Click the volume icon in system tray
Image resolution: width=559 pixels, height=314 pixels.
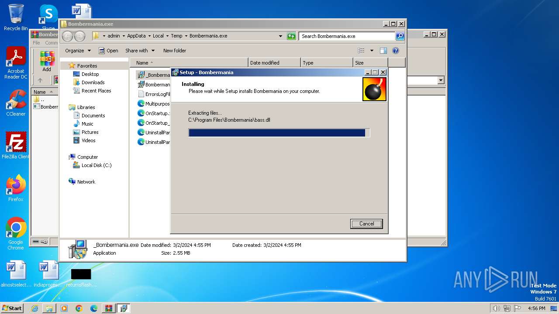(x=496, y=308)
